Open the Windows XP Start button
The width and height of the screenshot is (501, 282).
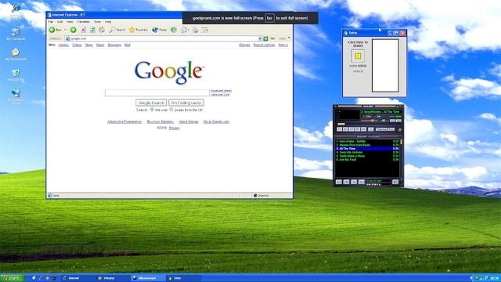[13, 278]
